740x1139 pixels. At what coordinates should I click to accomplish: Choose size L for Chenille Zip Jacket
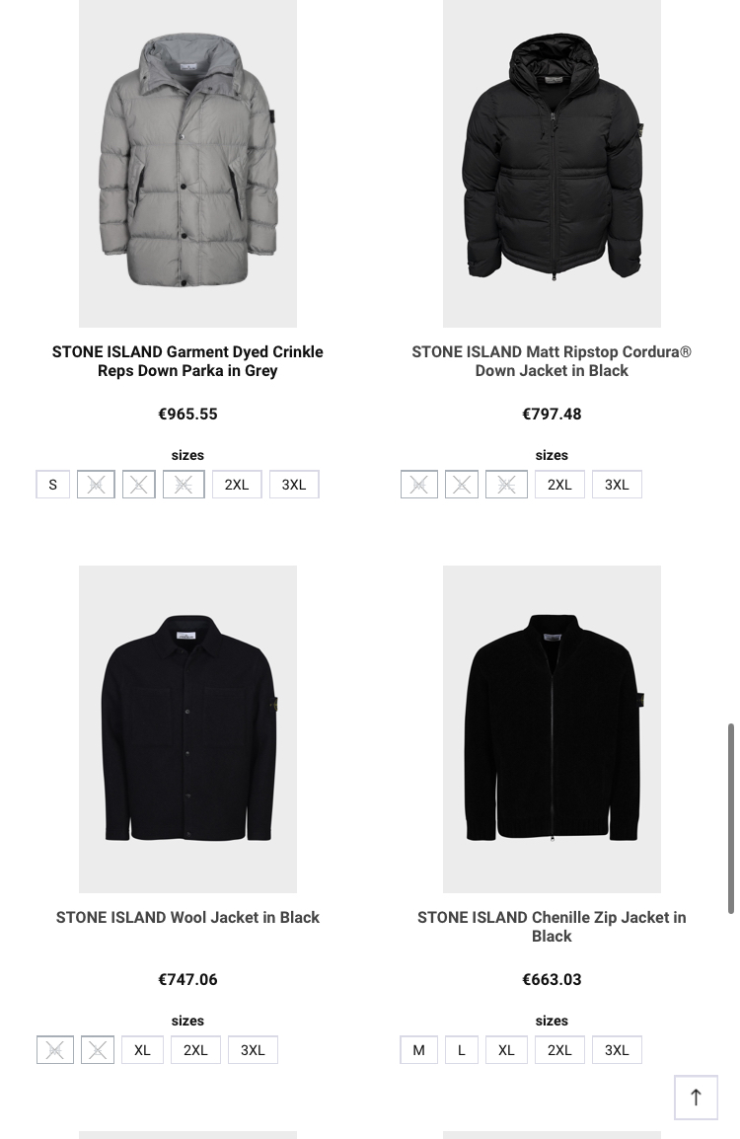click(x=461, y=1049)
